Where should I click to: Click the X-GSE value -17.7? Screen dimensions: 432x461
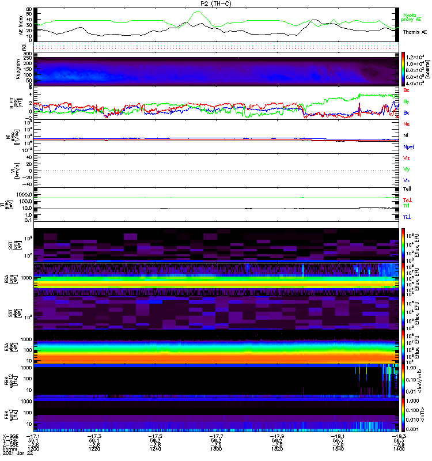click(216, 437)
